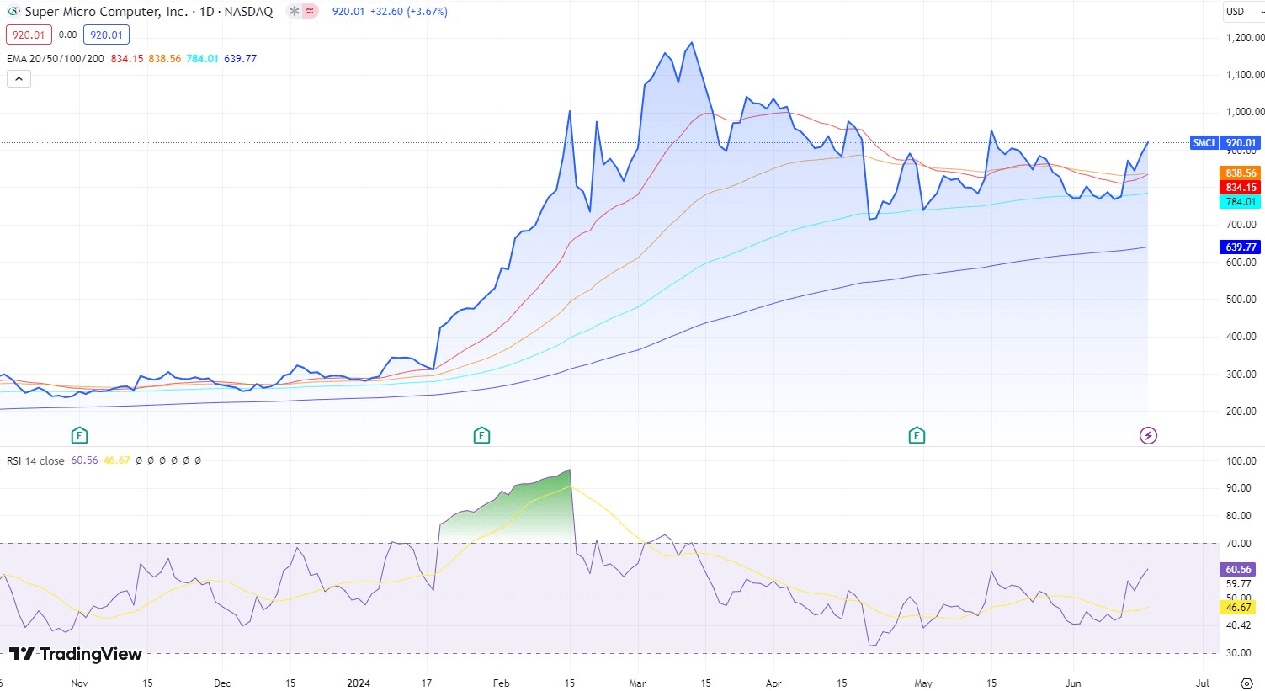The image size is (1265, 691).
Task: Select the EMA 20/50/100/200 indicator label
Action: pyautogui.click(x=56, y=59)
